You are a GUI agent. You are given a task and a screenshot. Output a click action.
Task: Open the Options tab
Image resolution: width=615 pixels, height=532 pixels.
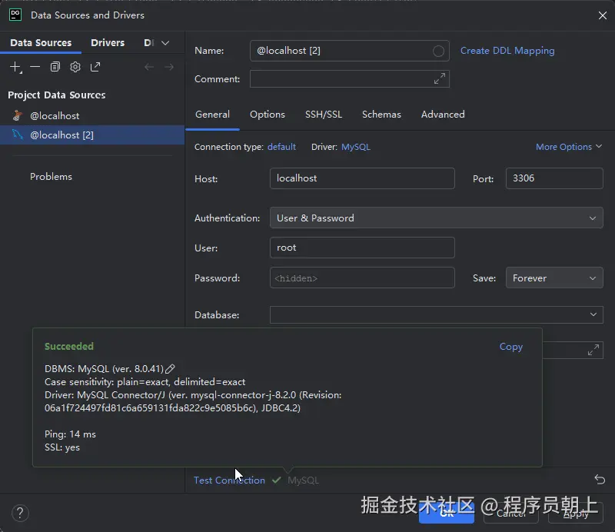[x=268, y=115]
